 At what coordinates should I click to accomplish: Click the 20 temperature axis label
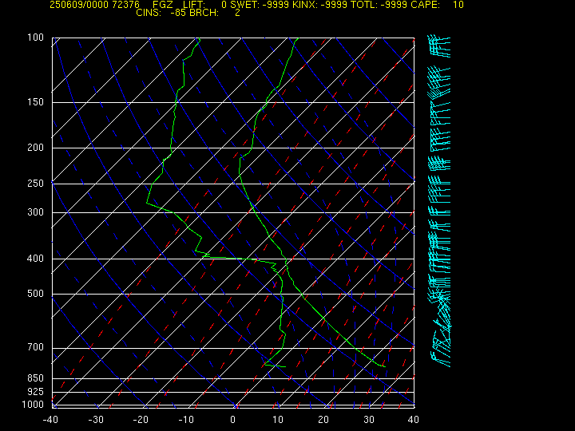pos(323,420)
